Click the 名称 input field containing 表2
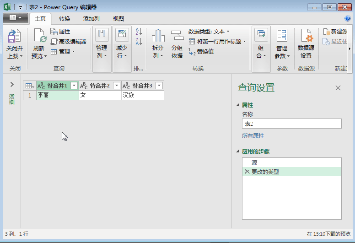Viewport: 355px width, 243px height. coord(291,124)
